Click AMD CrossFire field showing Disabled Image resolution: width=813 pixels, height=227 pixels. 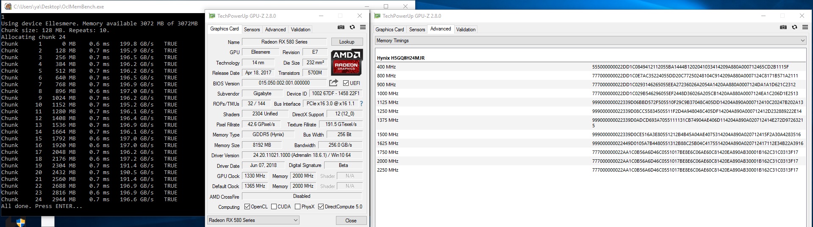302,196
